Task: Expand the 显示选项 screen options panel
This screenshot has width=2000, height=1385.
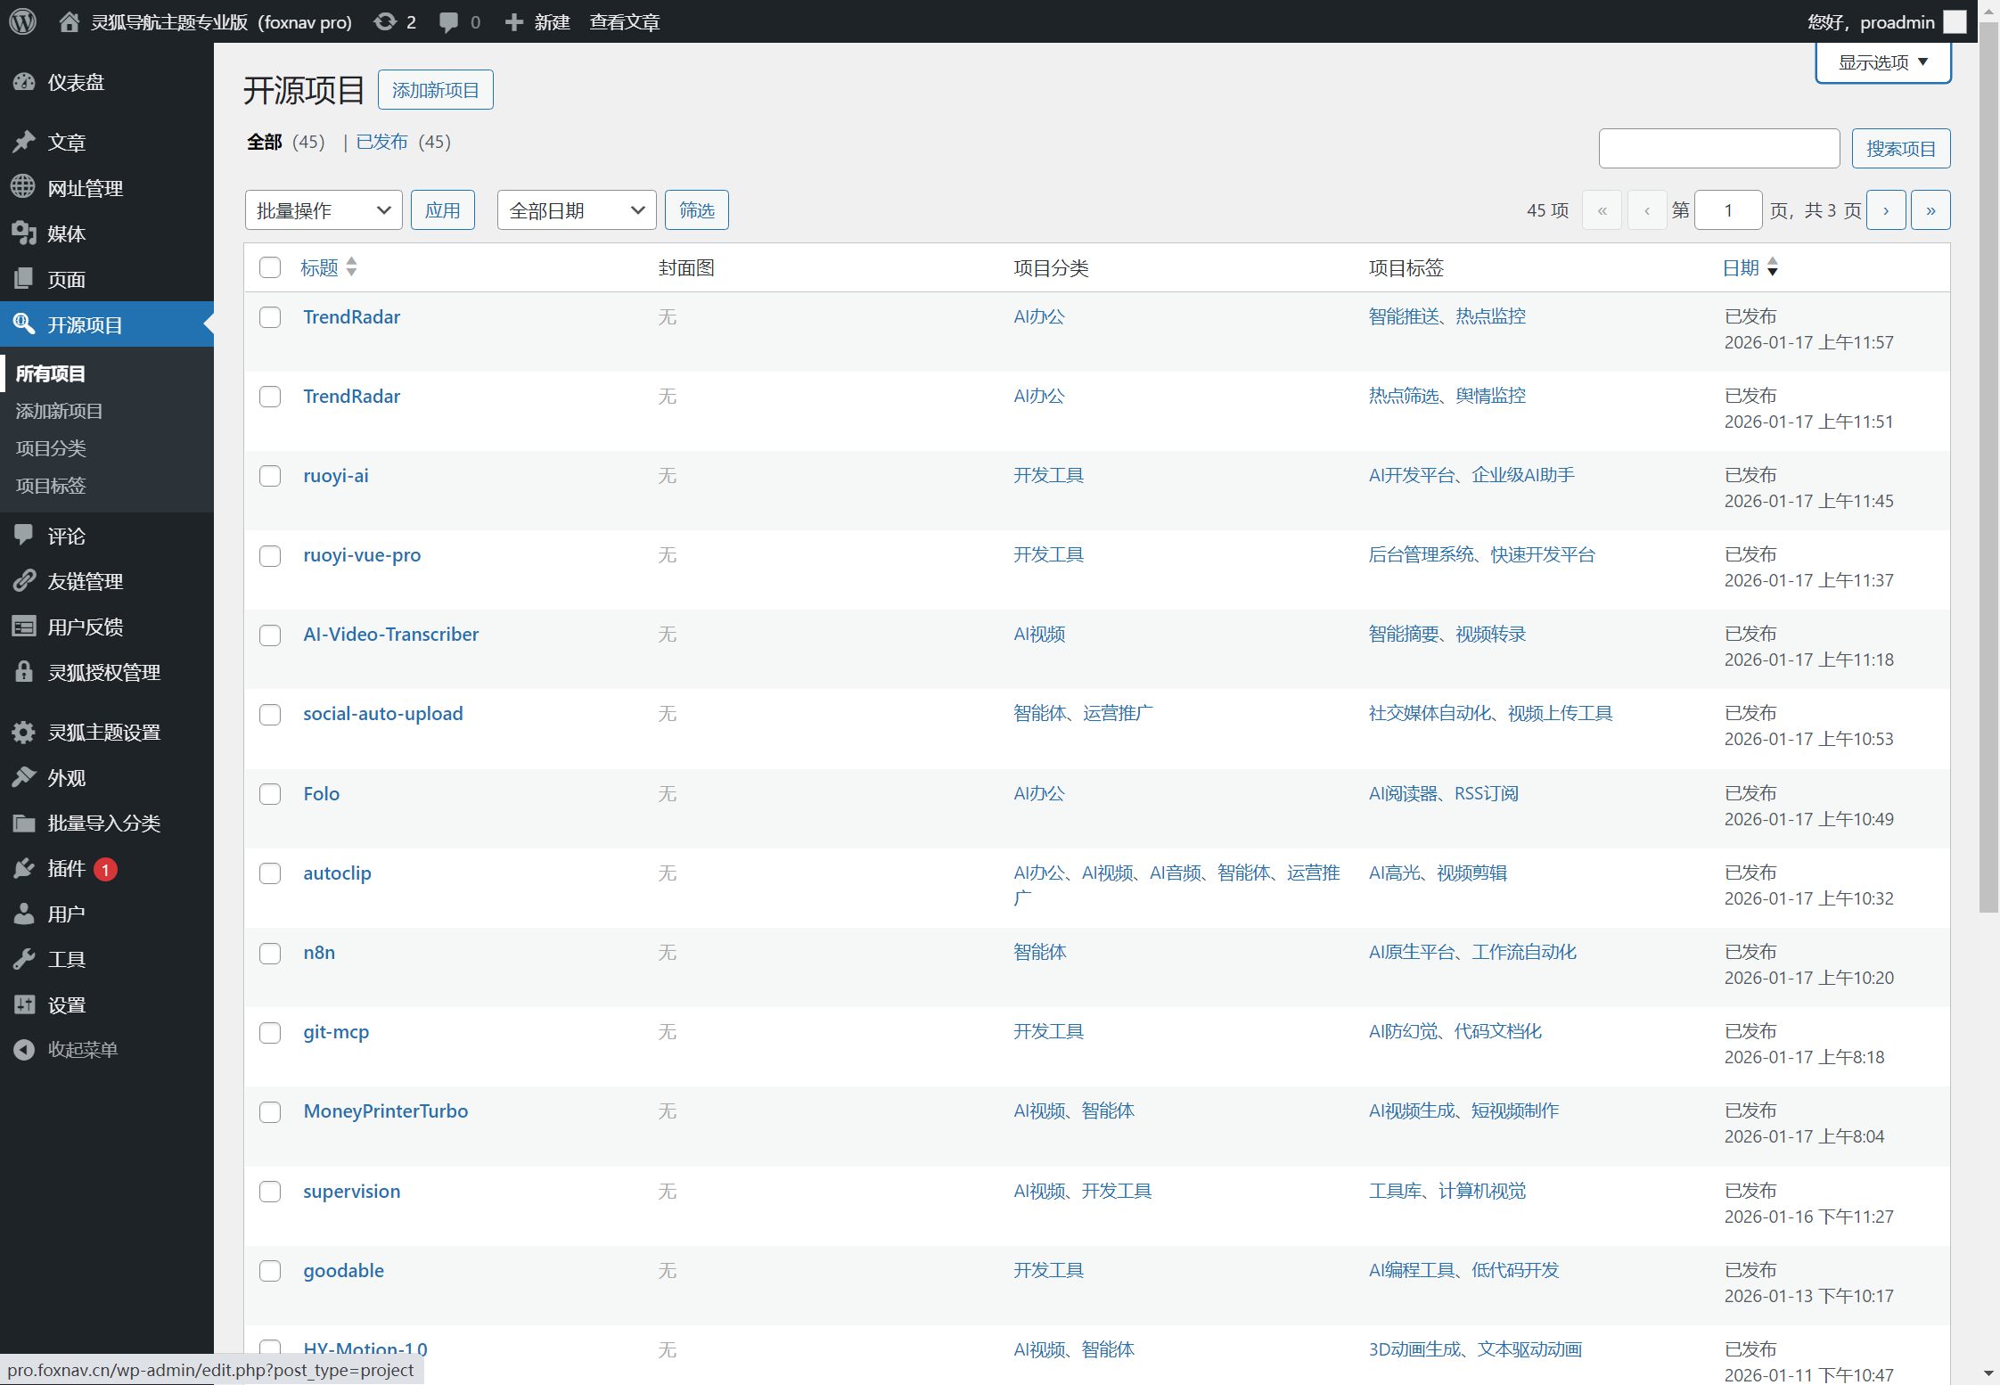Action: 1882,62
